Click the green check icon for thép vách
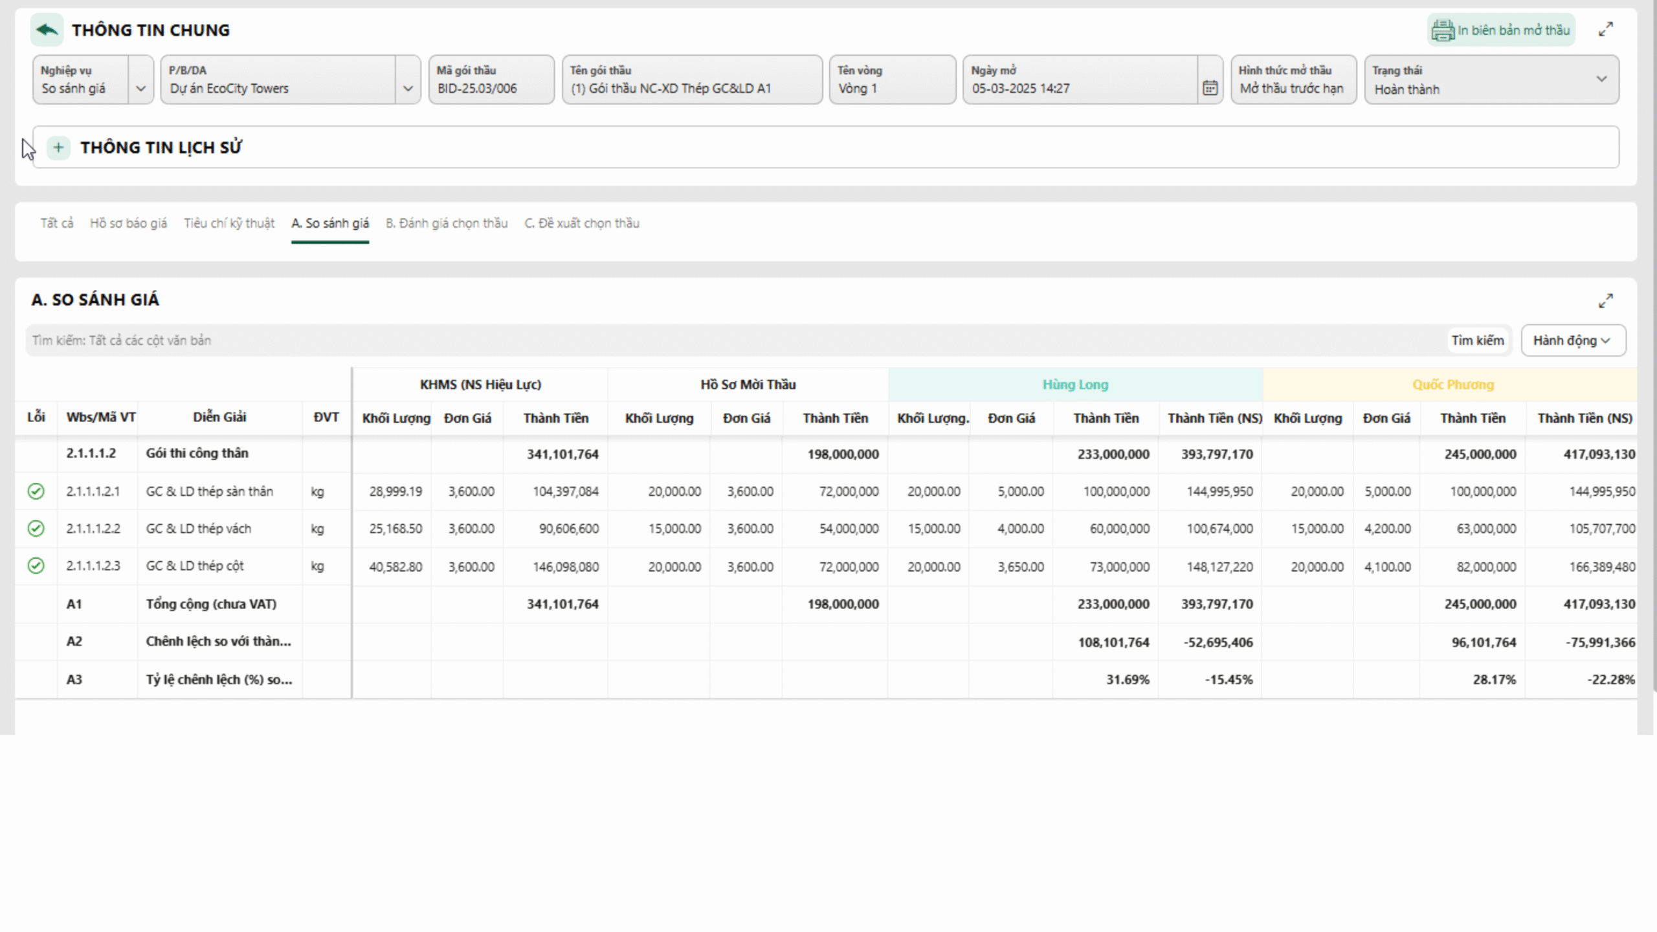 (36, 529)
